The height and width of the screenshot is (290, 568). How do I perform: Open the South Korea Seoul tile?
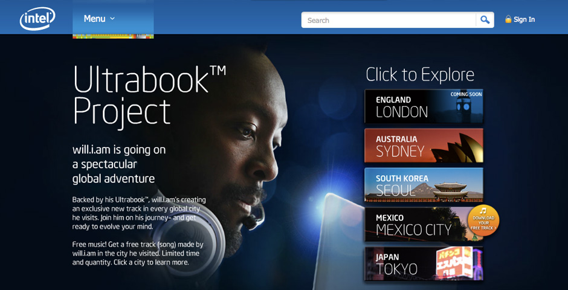[424, 185]
